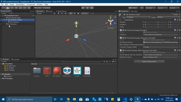Select the combined Transform tool
Screen dimensions: 181x102
coord(25,8)
